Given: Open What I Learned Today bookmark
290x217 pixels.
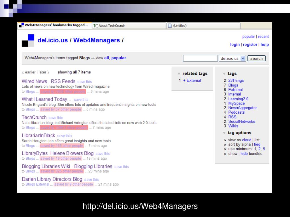Looking at the screenshot, I should [46, 99].
